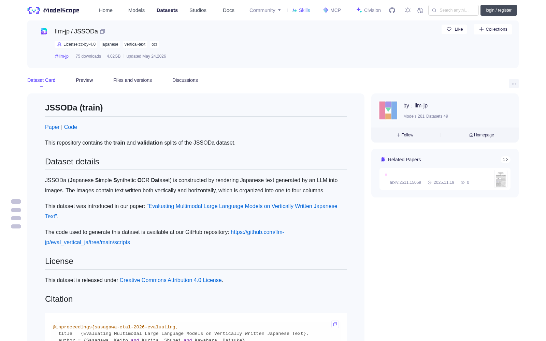Open the Models section
546x341 pixels.
tap(136, 10)
